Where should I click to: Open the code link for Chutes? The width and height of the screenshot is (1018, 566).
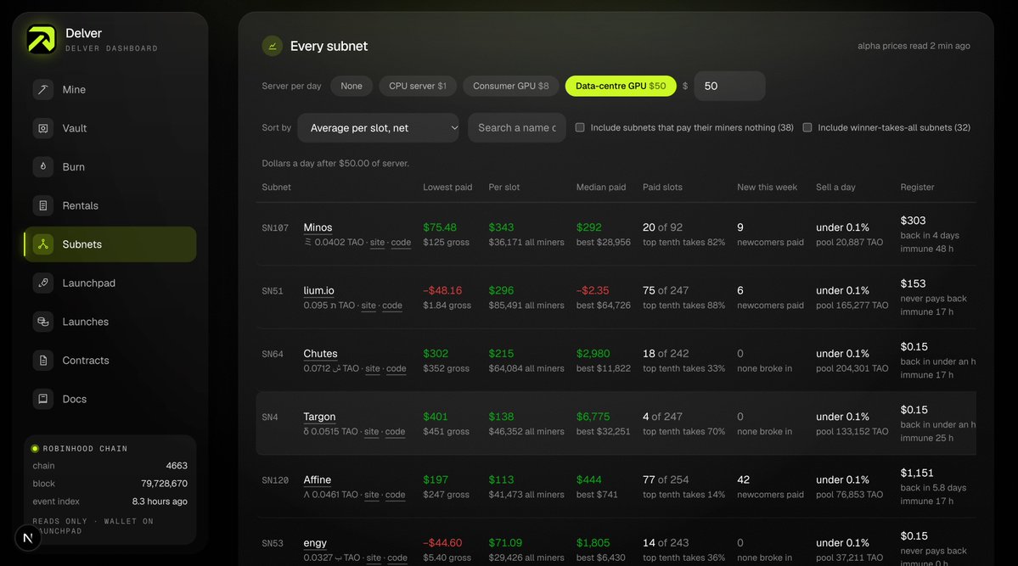coord(396,368)
